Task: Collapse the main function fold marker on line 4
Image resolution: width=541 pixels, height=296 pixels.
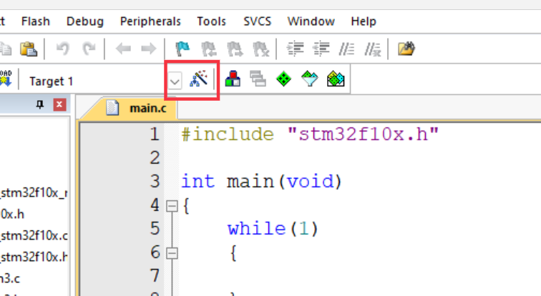Action: pyautogui.click(x=172, y=206)
